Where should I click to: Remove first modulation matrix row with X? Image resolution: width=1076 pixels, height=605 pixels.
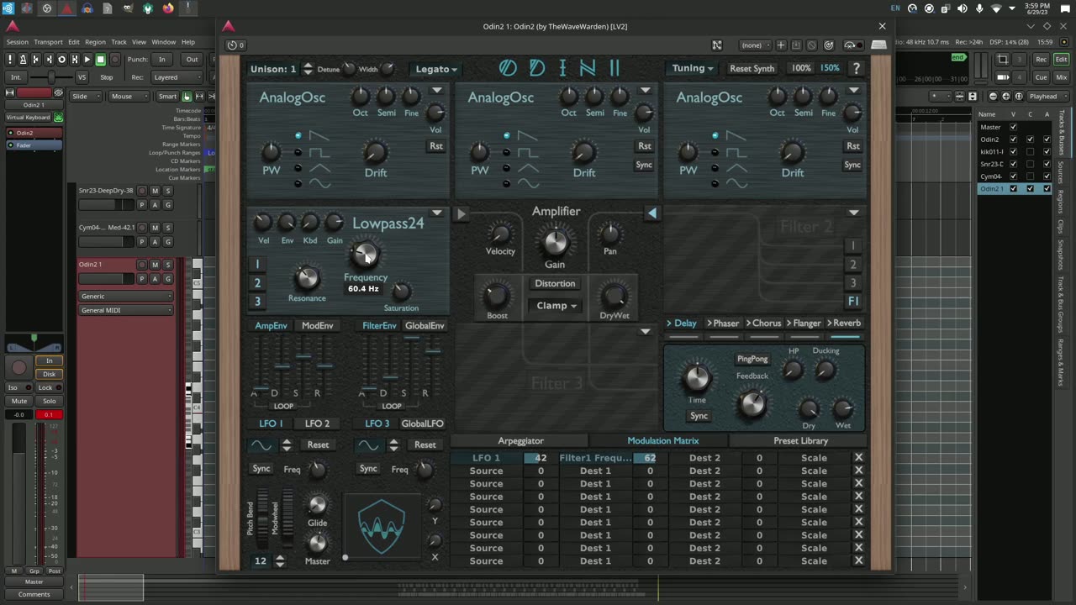858,458
